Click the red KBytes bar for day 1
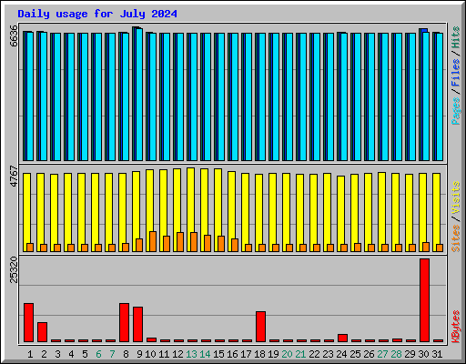The image size is (466, 364). click(28, 322)
